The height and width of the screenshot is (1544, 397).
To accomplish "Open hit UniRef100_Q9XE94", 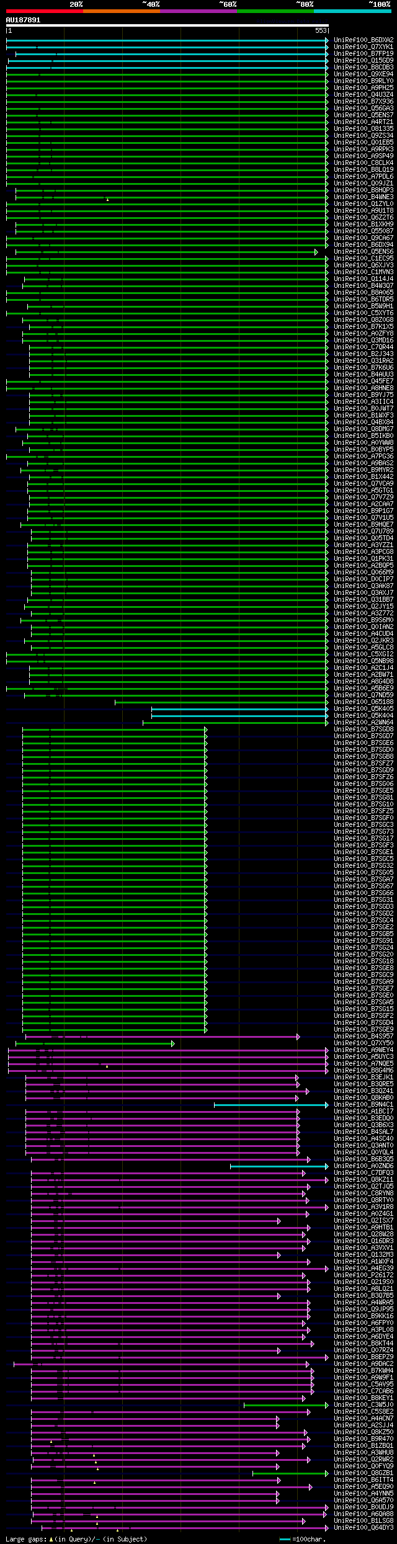I will (364, 74).
